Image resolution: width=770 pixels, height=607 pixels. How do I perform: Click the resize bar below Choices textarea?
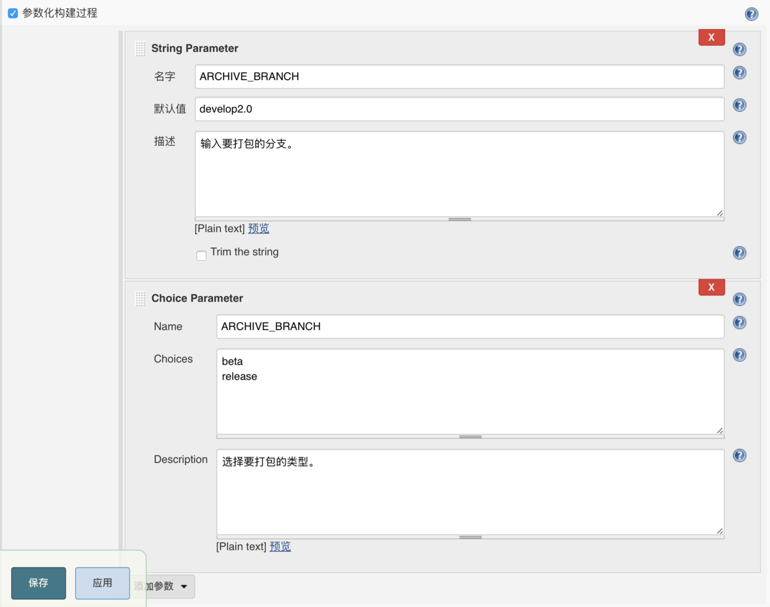[470, 437]
